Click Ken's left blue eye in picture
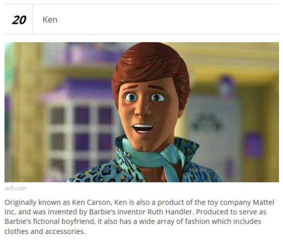The image size is (283, 241). (x=131, y=97)
